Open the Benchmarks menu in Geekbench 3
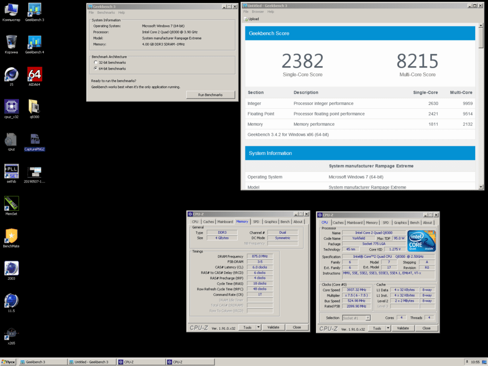 click(x=106, y=13)
